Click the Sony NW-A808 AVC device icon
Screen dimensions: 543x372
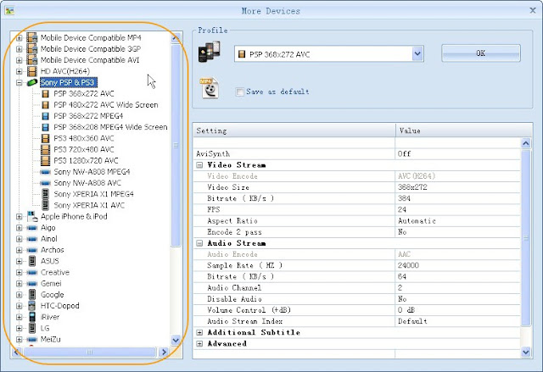(x=45, y=183)
